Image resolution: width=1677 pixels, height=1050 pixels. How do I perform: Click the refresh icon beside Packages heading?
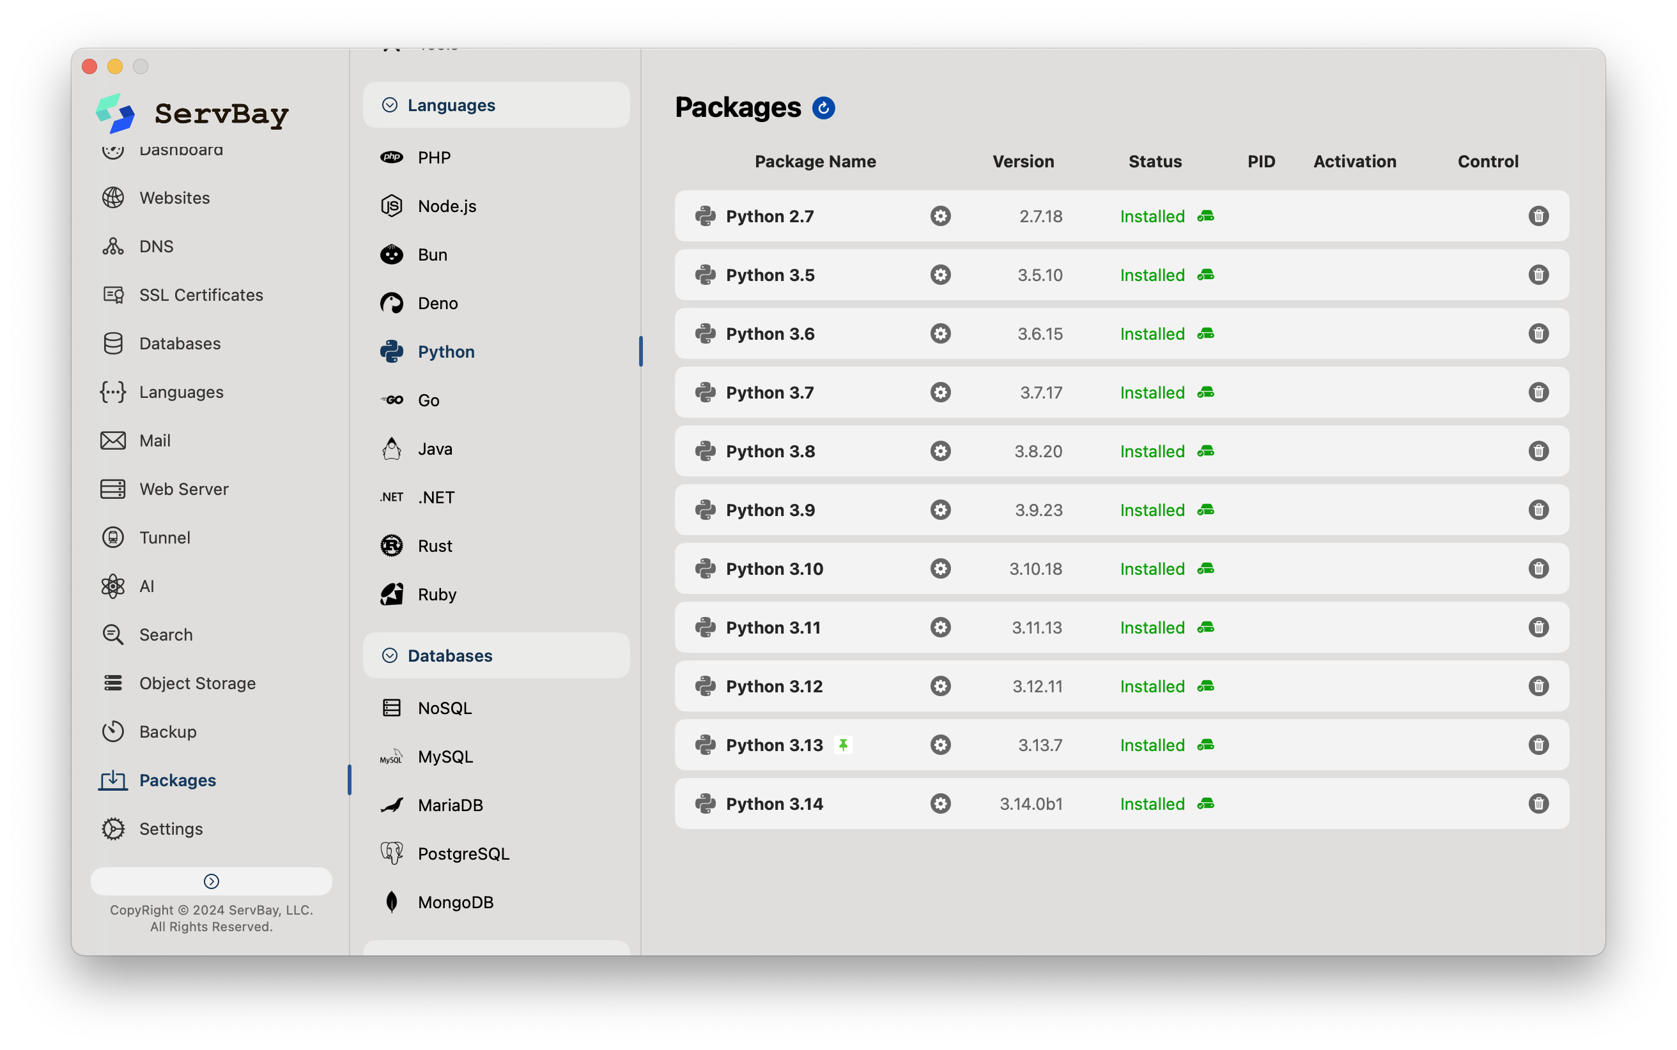point(823,109)
